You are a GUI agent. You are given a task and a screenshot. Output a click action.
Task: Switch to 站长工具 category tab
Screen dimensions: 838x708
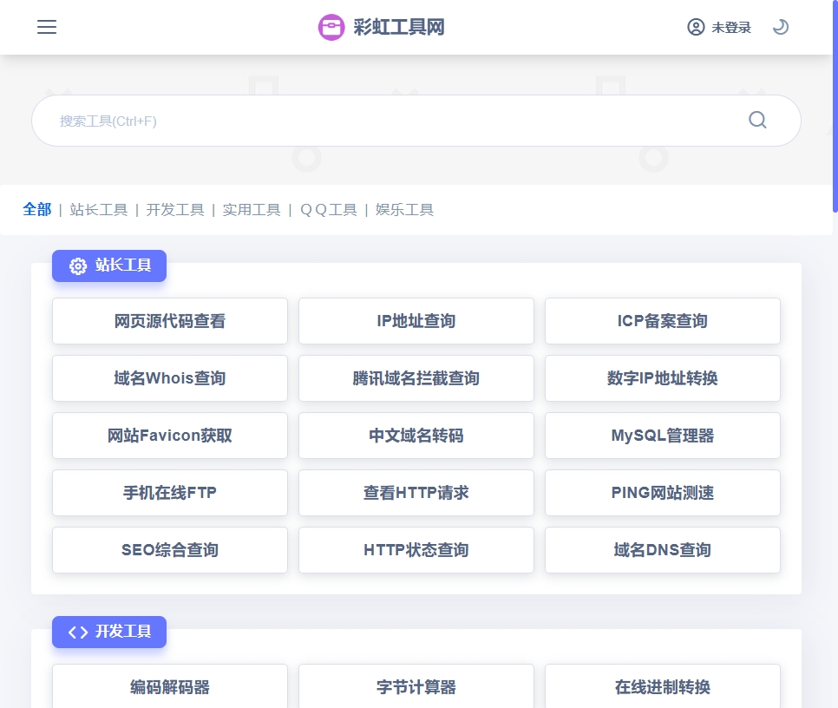coord(99,209)
